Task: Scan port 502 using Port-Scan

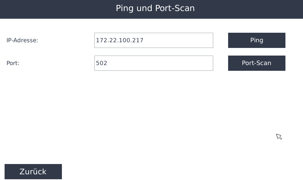Action: click(x=256, y=63)
